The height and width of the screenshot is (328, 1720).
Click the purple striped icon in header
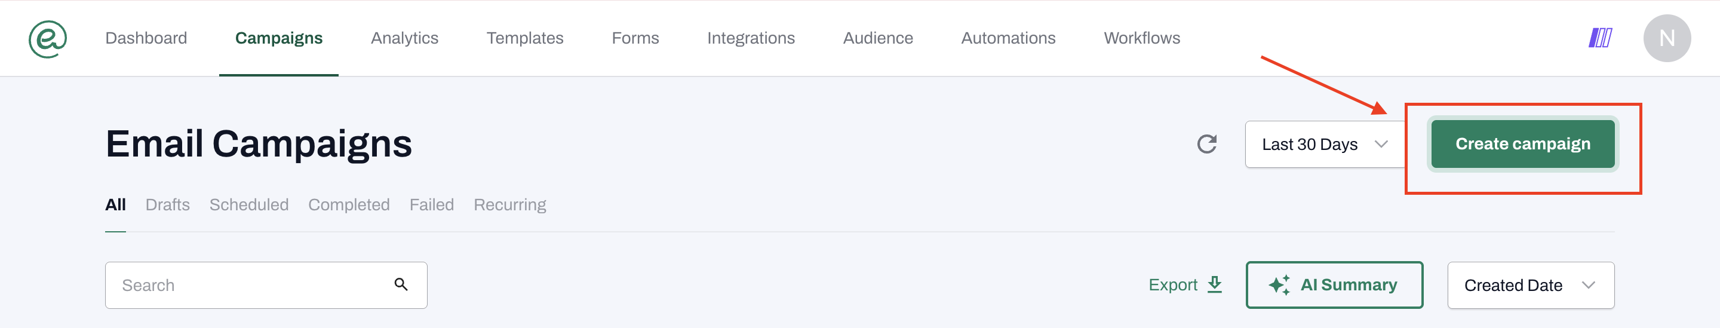(1600, 38)
